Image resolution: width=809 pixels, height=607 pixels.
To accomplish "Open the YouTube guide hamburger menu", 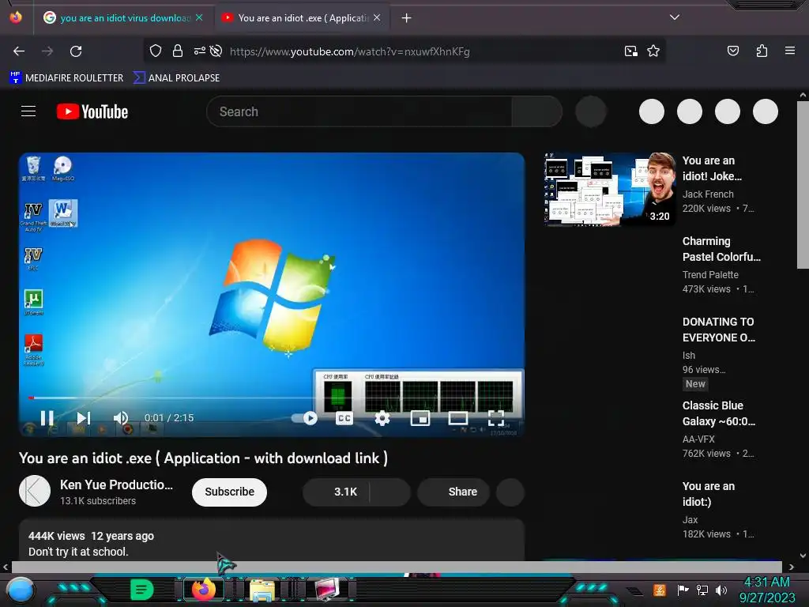I will pos(28,111).
